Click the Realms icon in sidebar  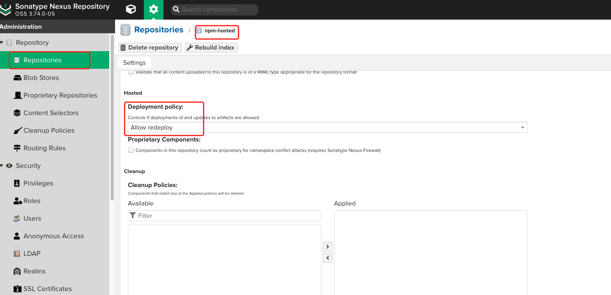[x=17, y=271]
